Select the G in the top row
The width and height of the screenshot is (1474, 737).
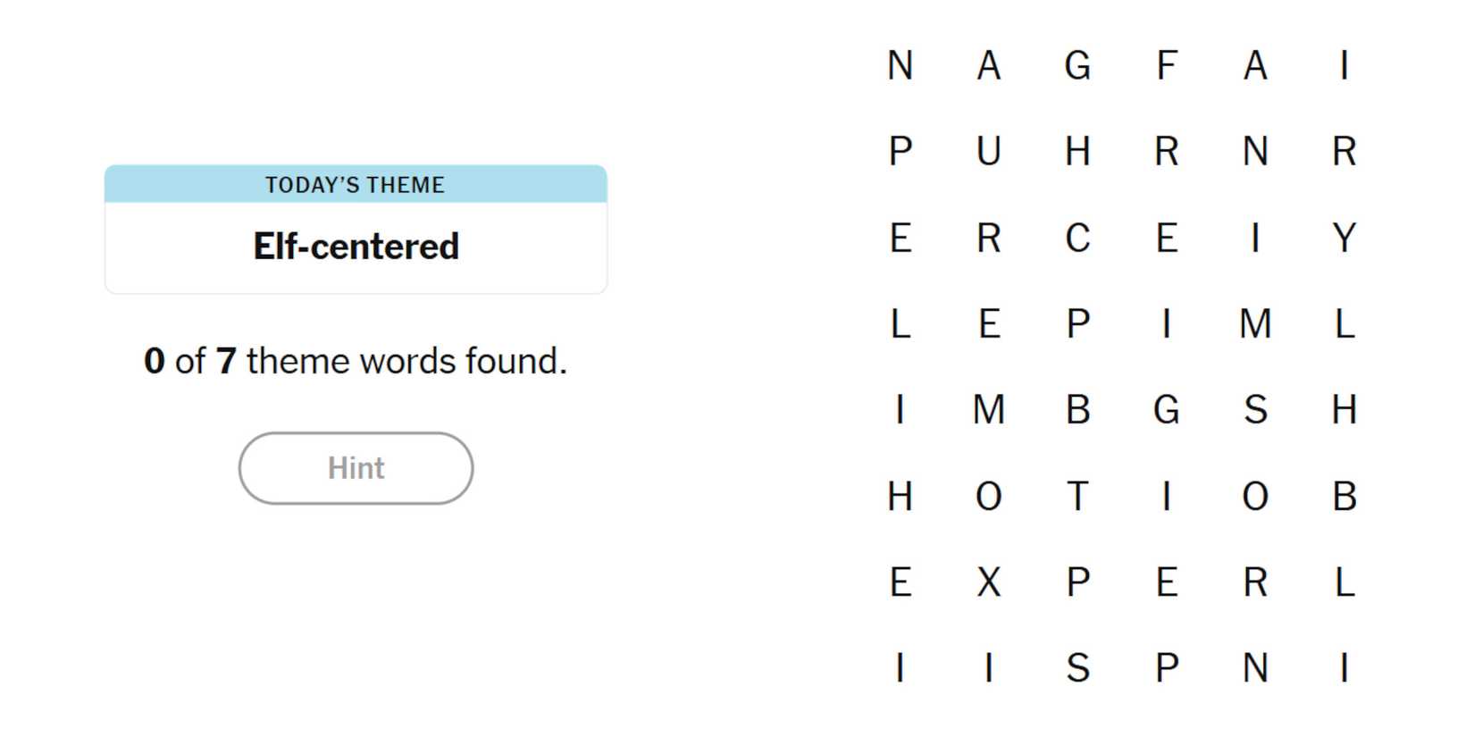(1077, 65)
